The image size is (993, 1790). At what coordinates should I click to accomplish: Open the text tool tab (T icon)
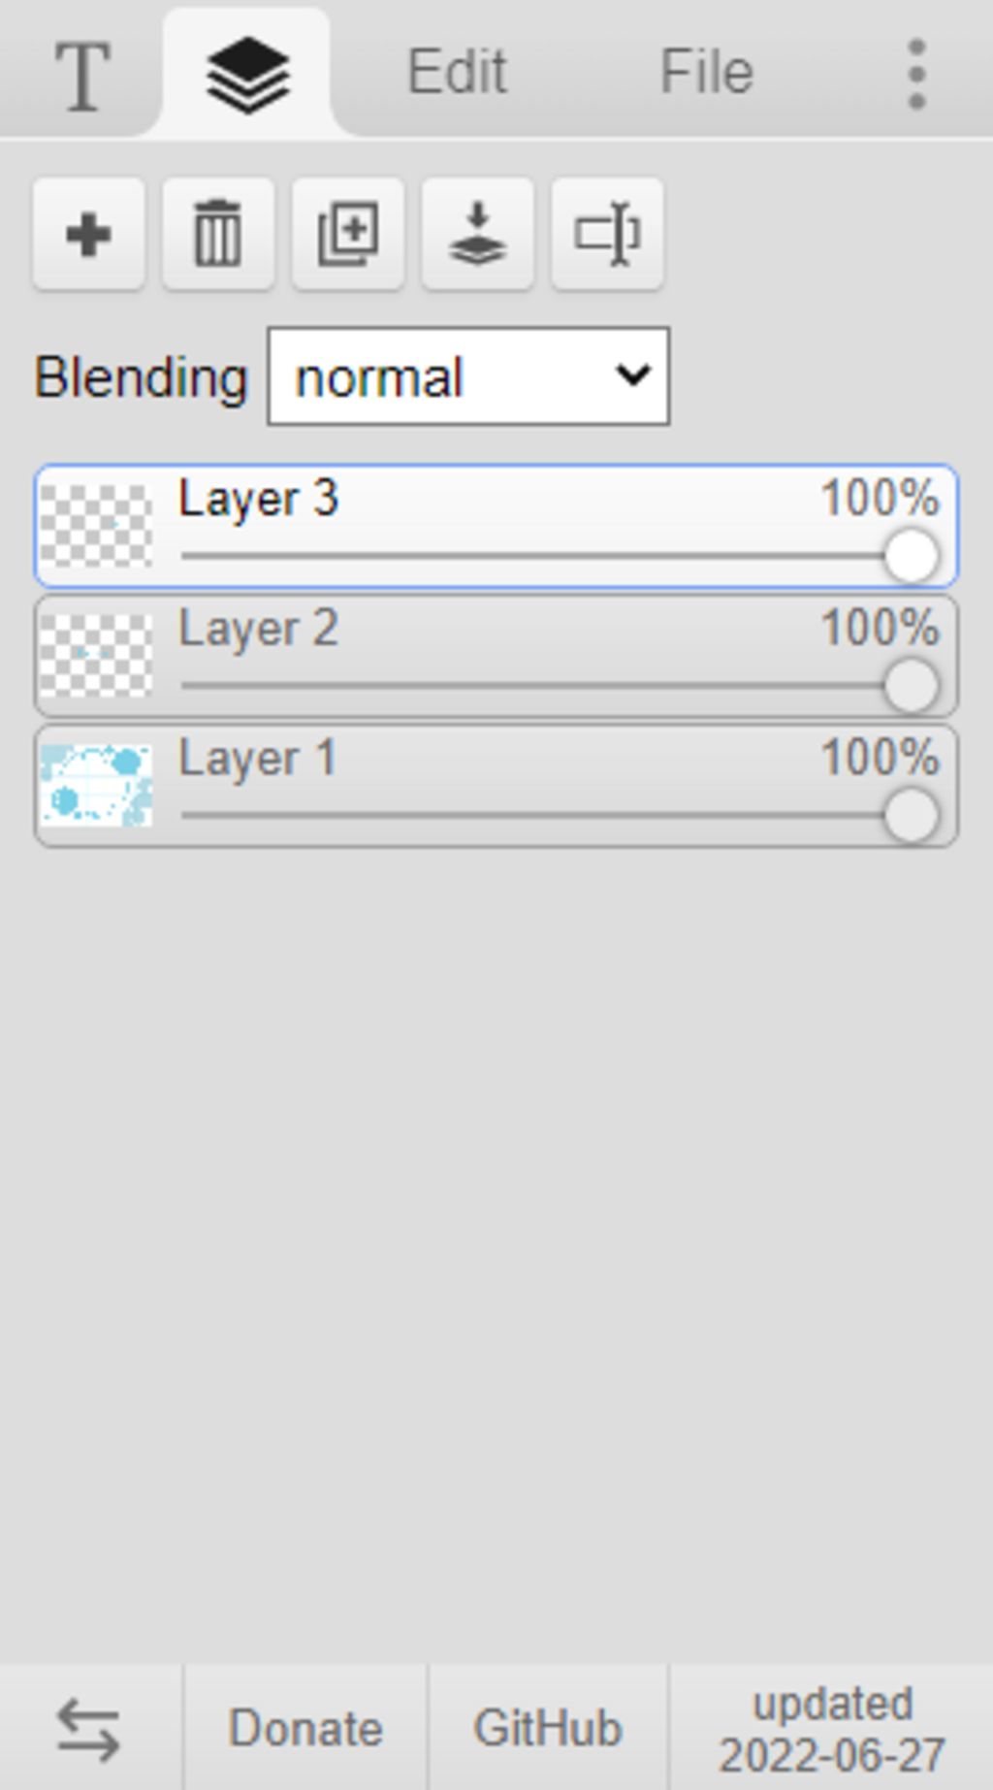[x=81, y=74]
